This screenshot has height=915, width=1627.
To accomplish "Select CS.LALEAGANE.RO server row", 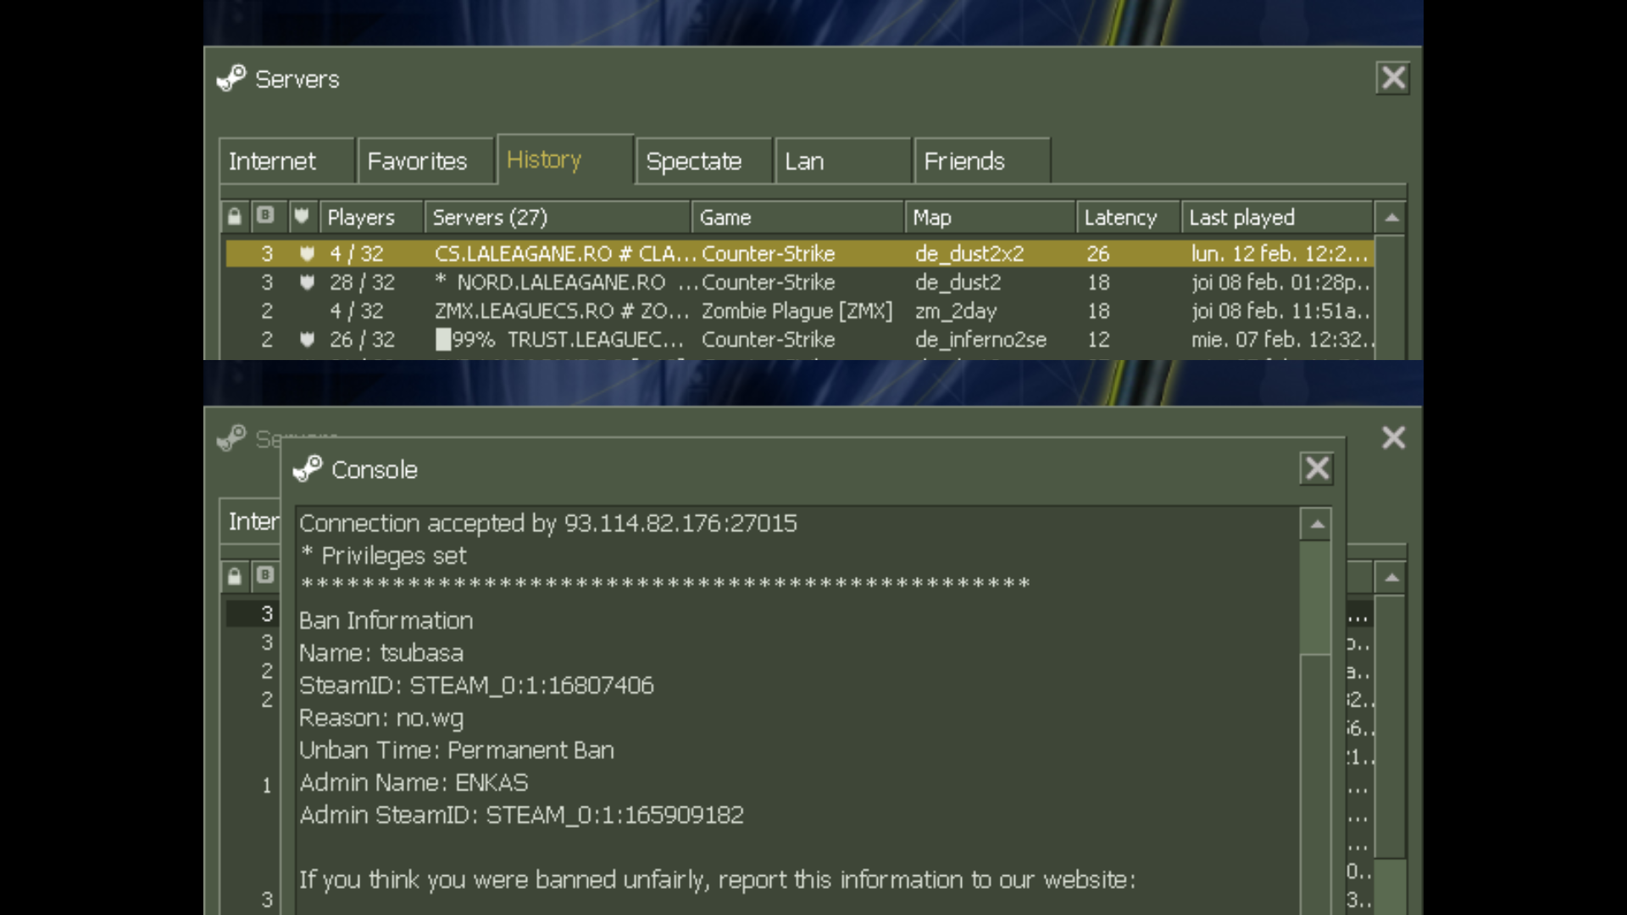I will [x=559, y=253].
